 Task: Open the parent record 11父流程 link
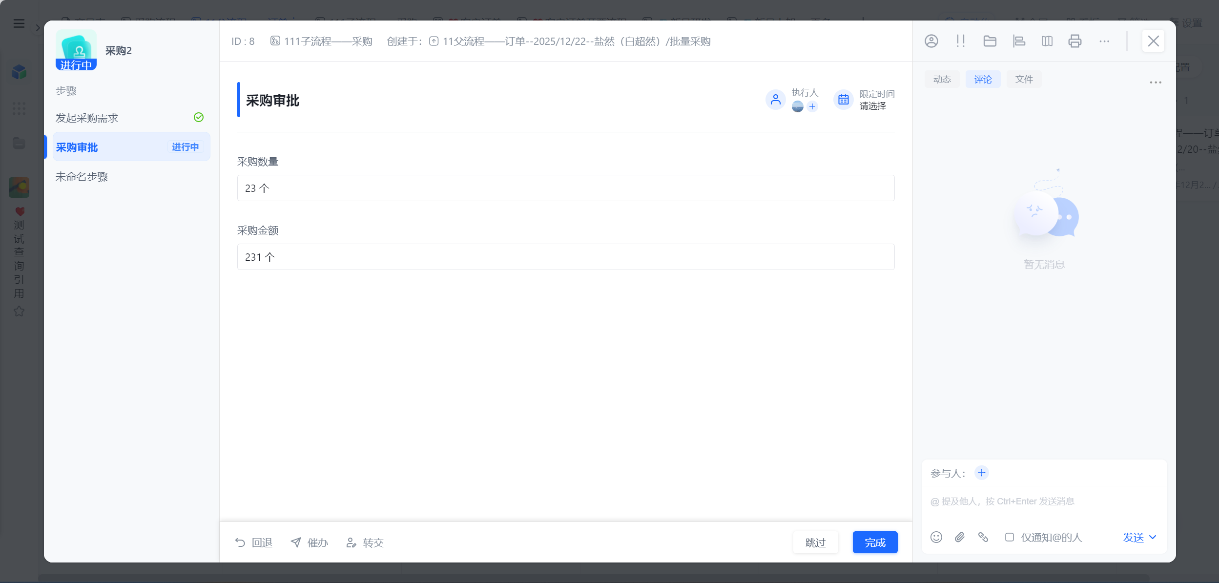click(570, 42)
